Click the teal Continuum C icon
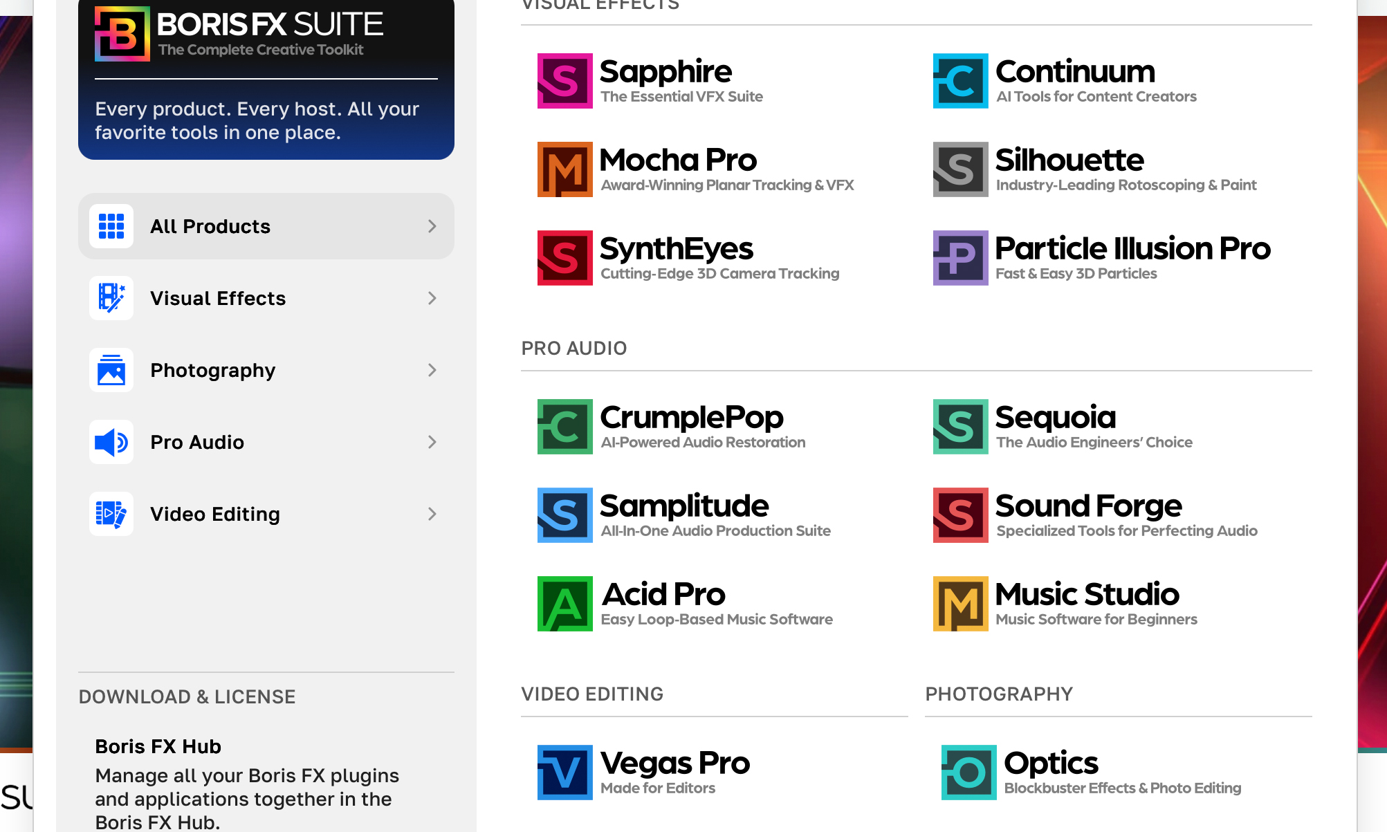 960,81
